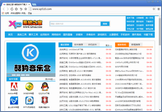Close the 系统之家 browser tab
This screenshot has height=112, width=162.
[29, 4]
